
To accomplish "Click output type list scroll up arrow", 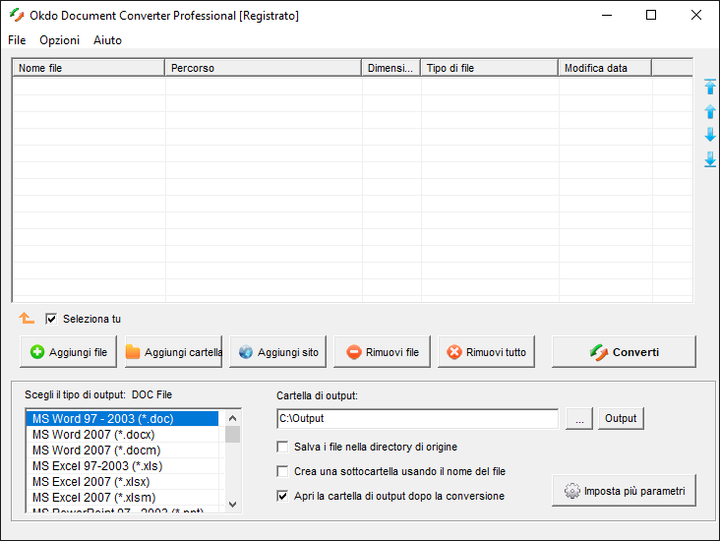I will coord(233,418).
